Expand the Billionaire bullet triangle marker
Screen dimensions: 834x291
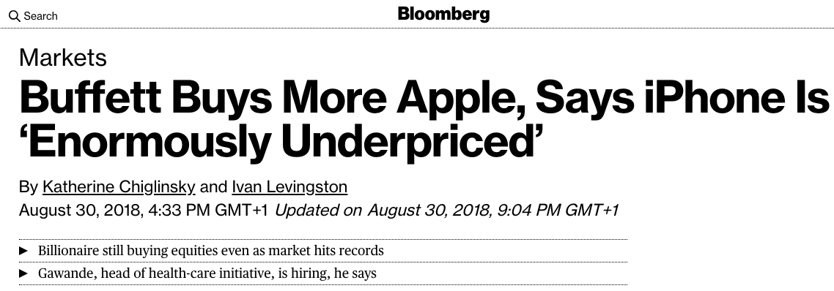pos(23,251)
